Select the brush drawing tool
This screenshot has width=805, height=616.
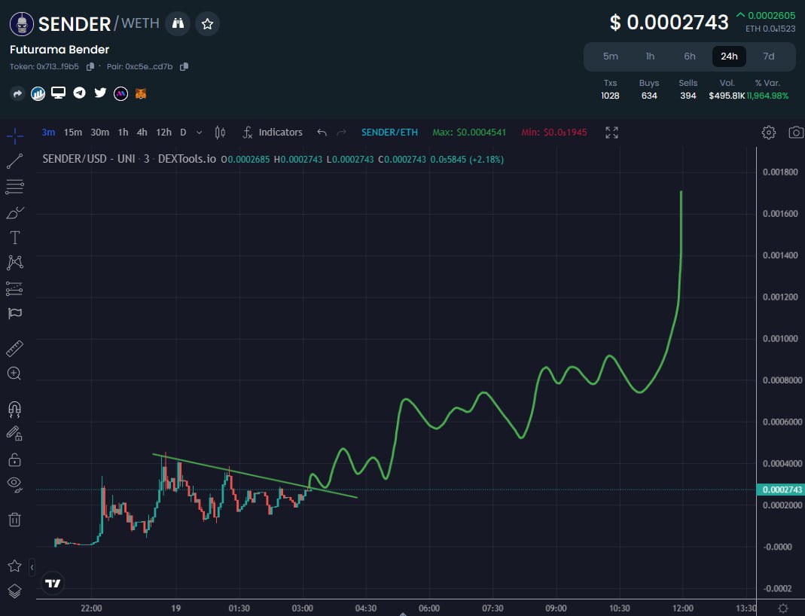pyautogui.click(x=15, y=212)
